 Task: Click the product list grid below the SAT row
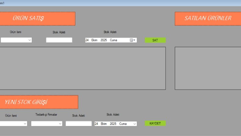tap(83, 68)
